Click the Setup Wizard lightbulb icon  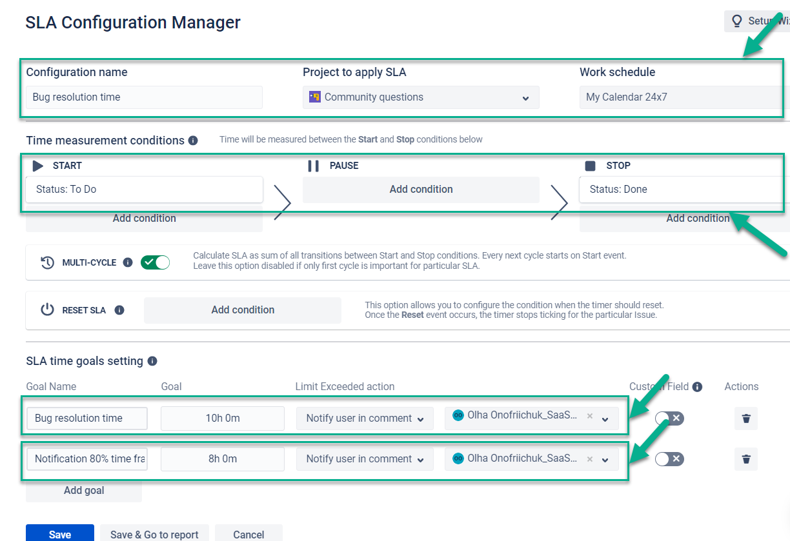coord(737,21)
